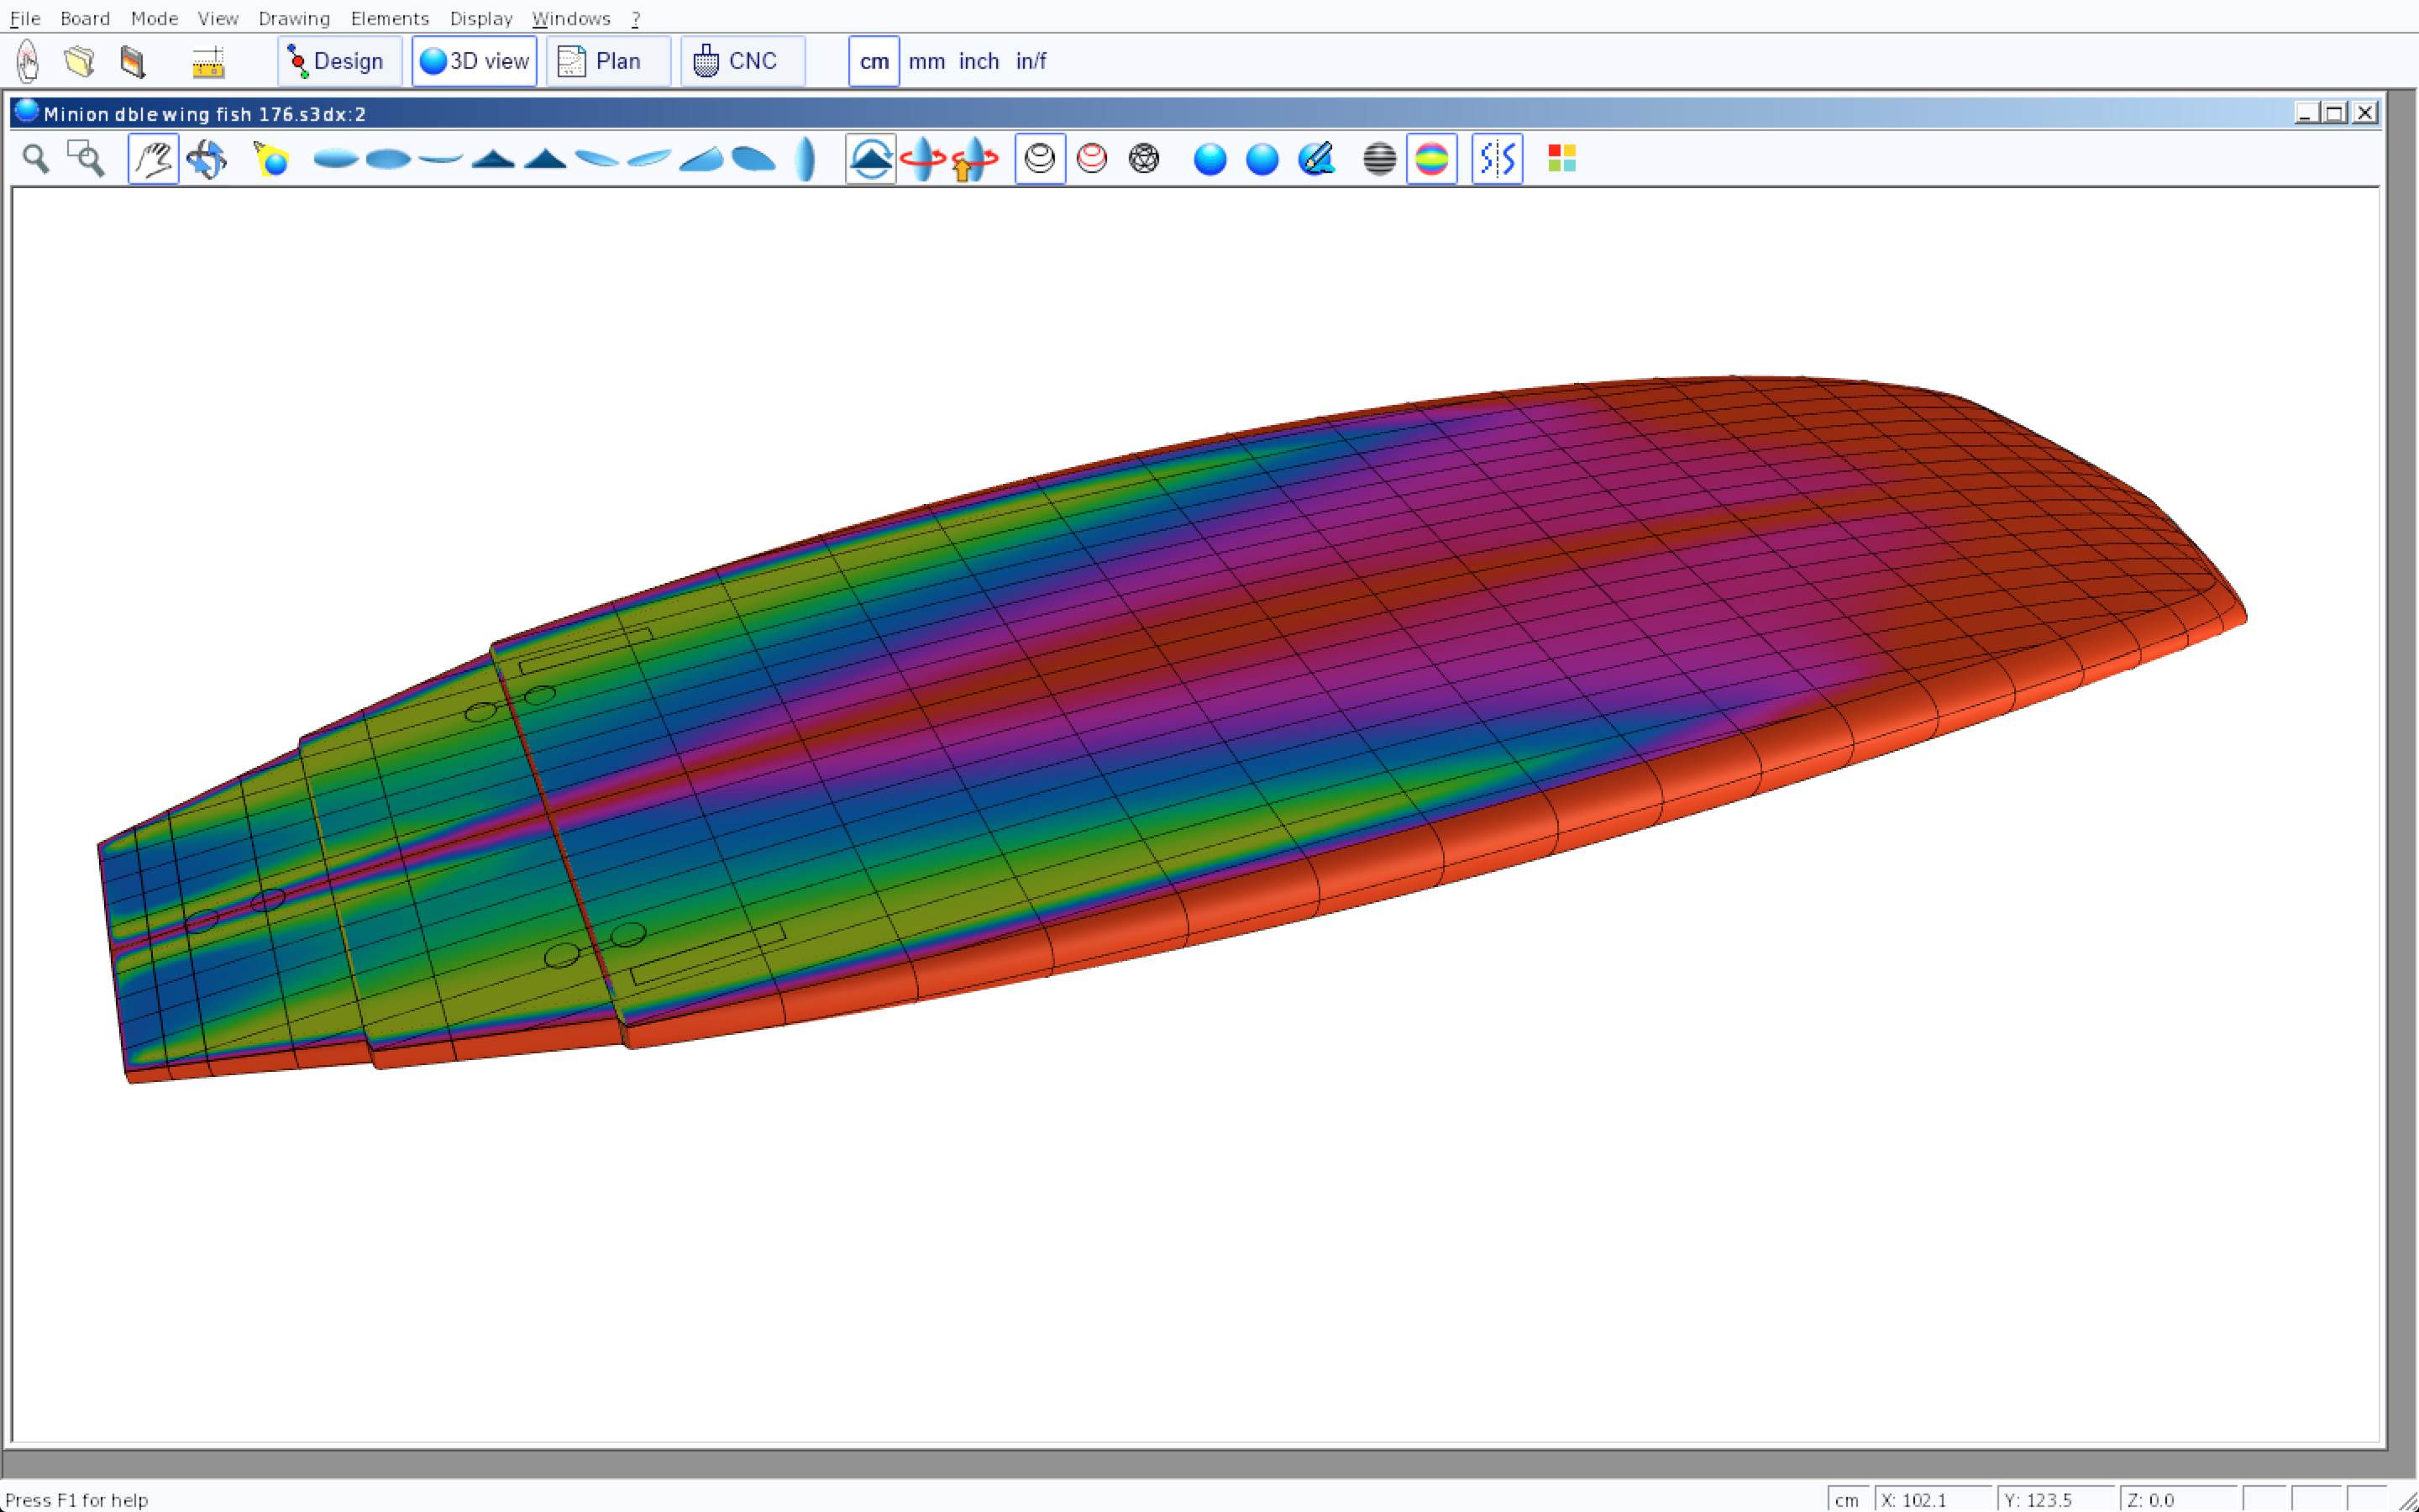
Task: Click the red outlined slices icon
Action: pos(1092,159)
